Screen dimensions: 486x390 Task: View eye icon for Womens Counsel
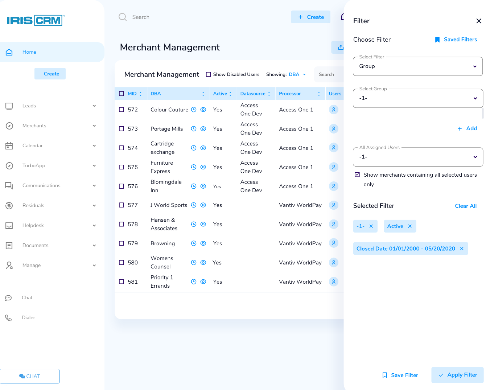click(x=203, y=263)
